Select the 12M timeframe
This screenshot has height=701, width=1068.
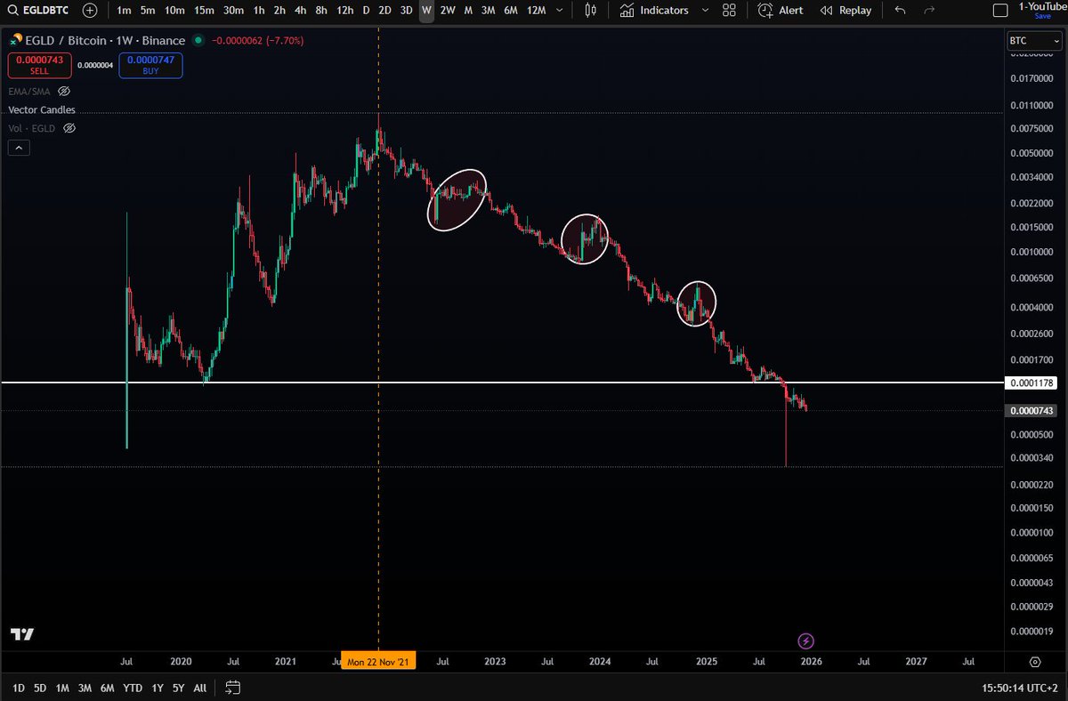(x=536, y=11)
